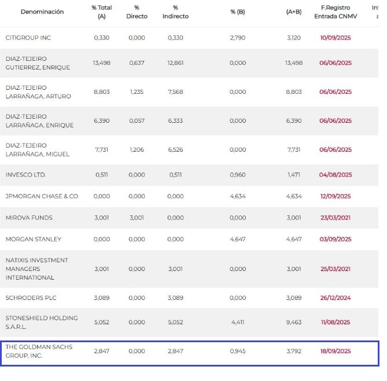Image resolution: width=387 pixels, height=381 pixels.
Task: Open JPMorgan Chase 12/09/2025 date link
Action: coord(335,196)
